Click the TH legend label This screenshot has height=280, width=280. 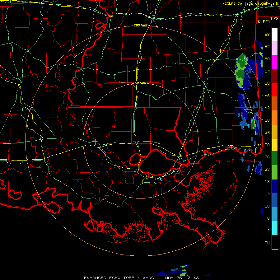click(267, 243)
